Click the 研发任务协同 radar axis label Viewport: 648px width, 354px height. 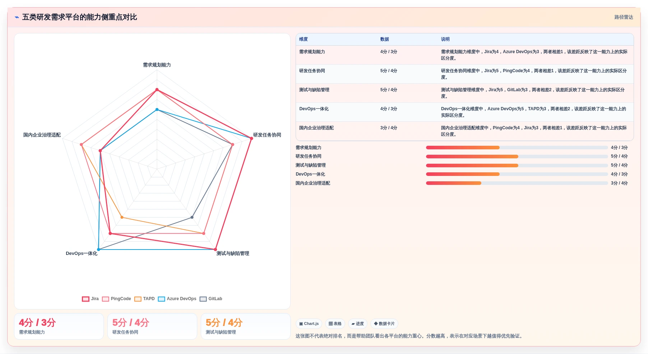tap(267, 135)
